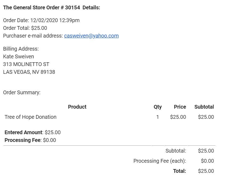
Task: Click the Product column header
Action: pyautogui.click(x=77, y=107)
